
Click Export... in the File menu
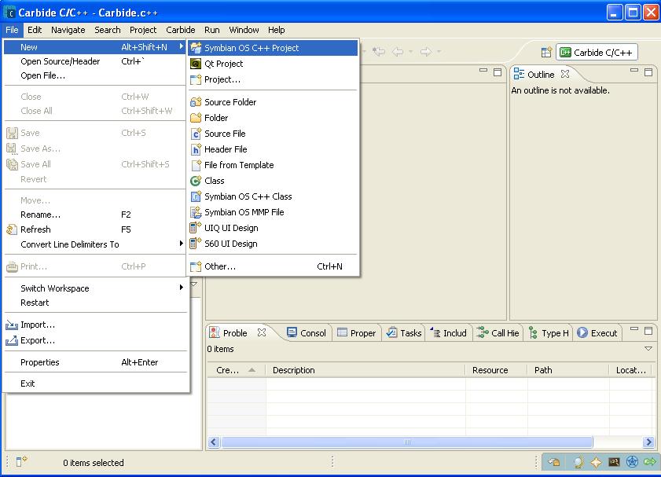tap(95, 340)
